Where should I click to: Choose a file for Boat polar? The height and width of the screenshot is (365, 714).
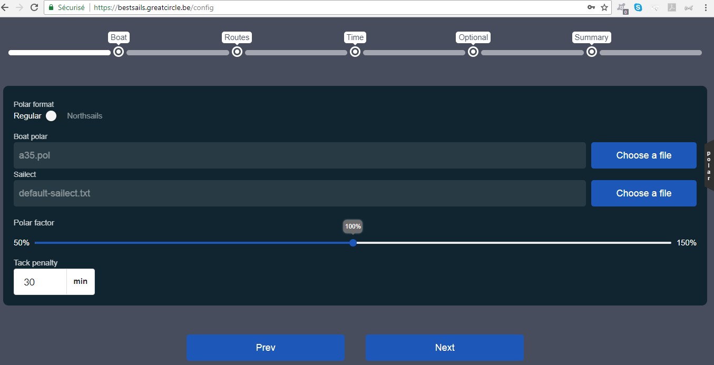click(x=643, y=155)
